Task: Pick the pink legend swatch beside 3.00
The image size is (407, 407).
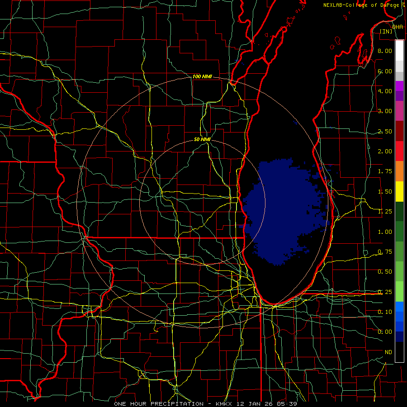Action: point(399,111)
